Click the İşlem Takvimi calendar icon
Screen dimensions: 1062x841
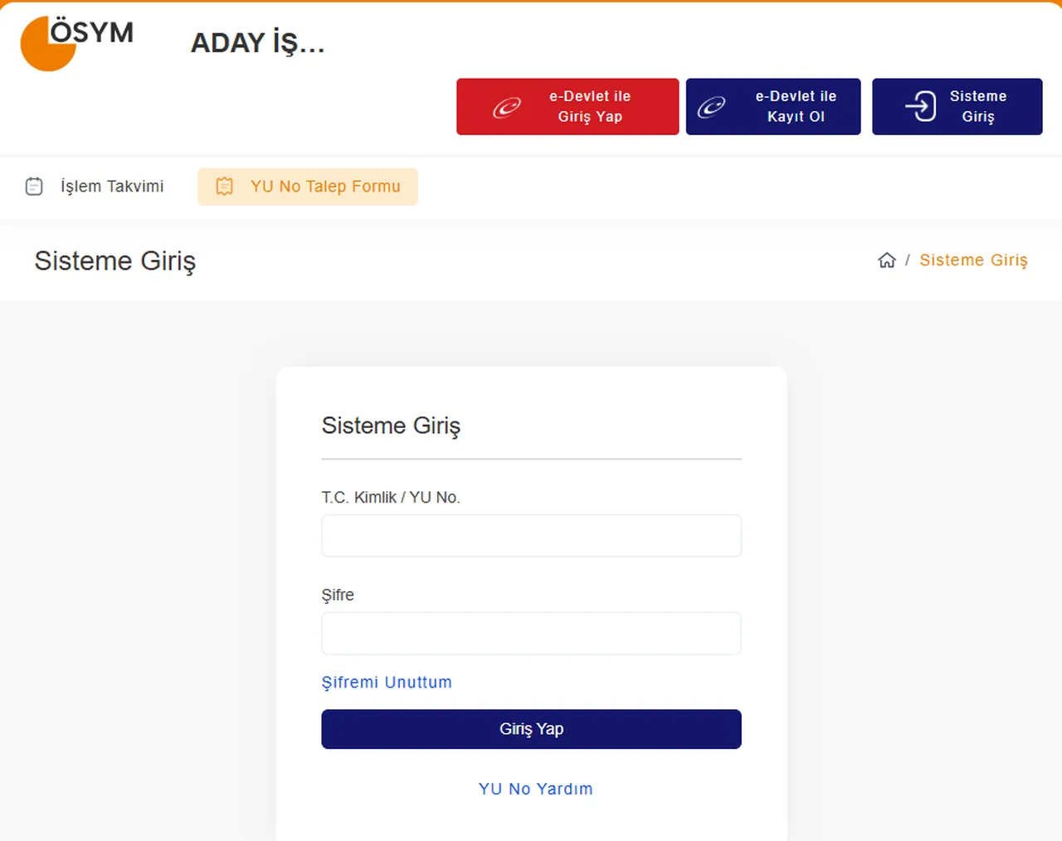point(34,187)
